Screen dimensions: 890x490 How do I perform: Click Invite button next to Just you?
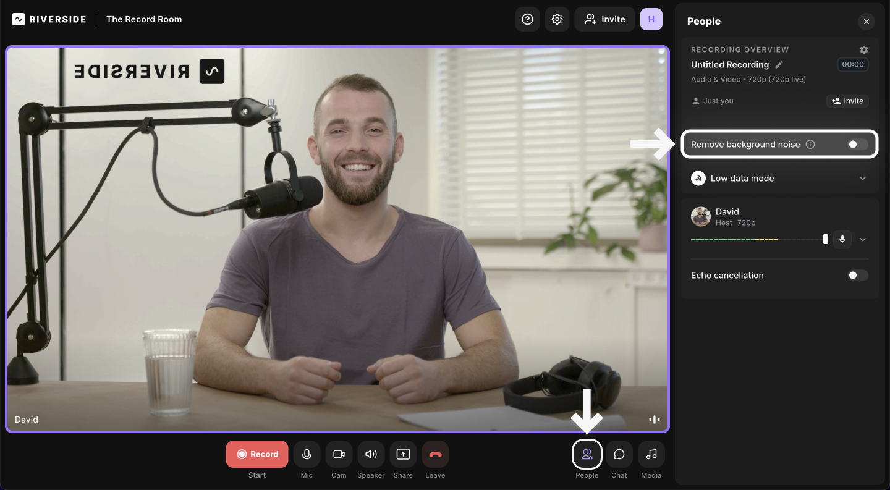(x=847, y=101)
